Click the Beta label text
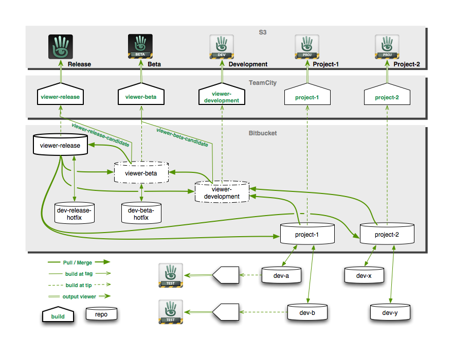Screen dimensions: 453x354 [154, 64]
